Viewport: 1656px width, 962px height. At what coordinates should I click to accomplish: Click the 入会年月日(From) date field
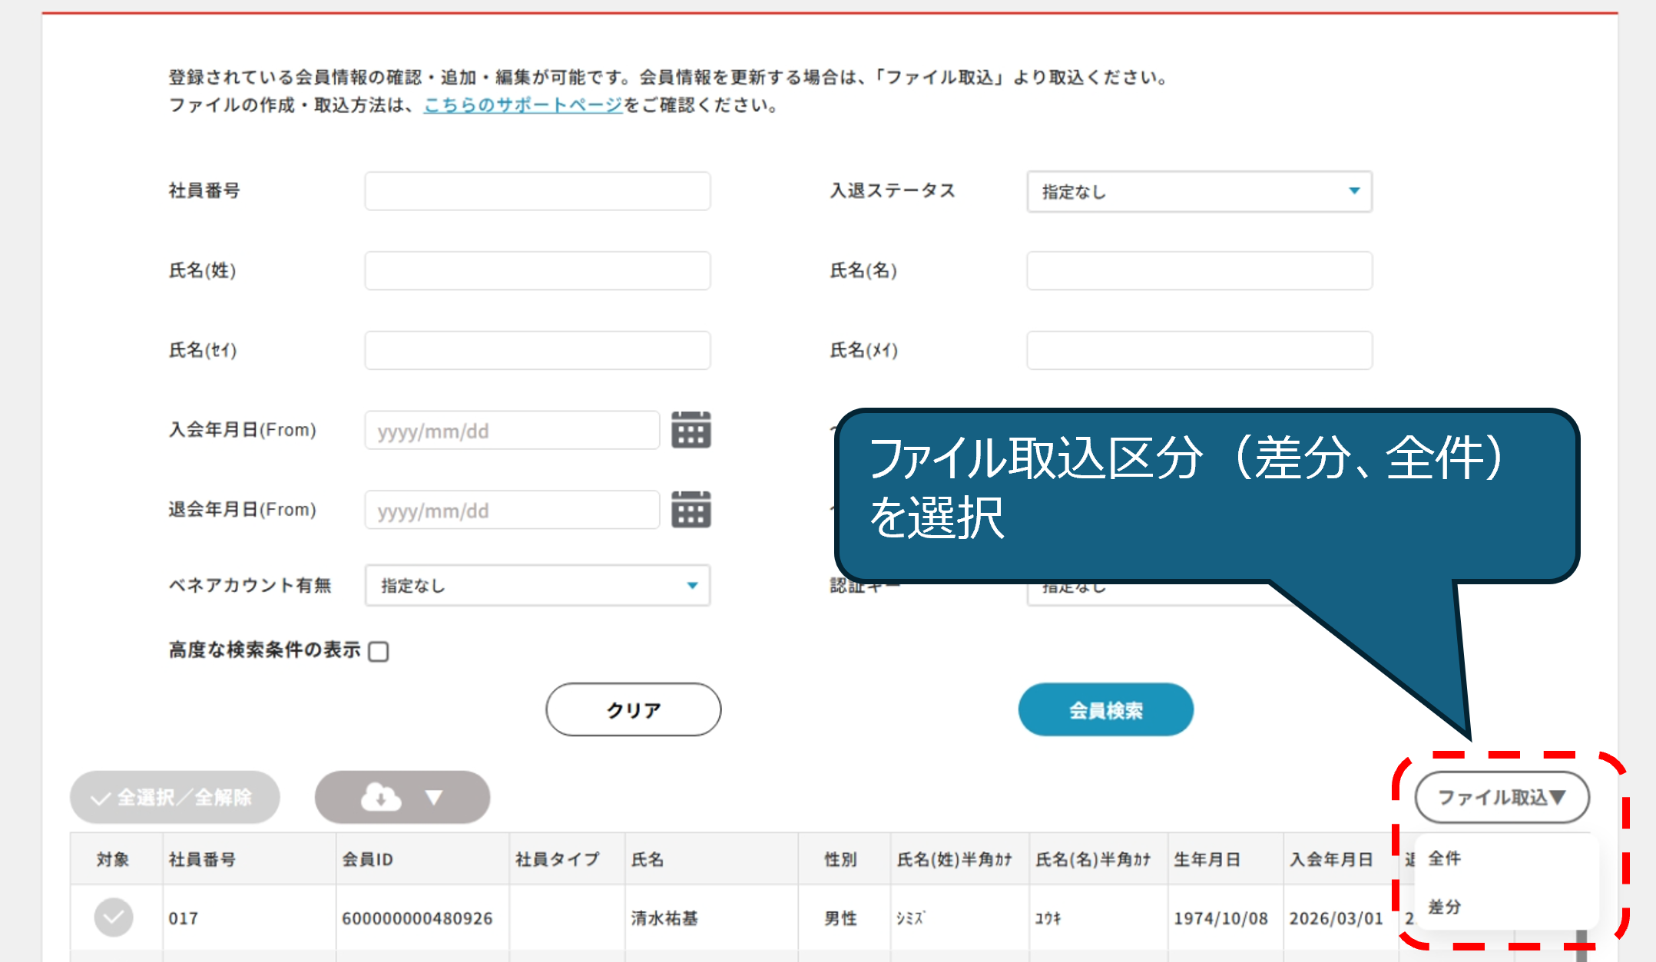[x=512, y=431]
